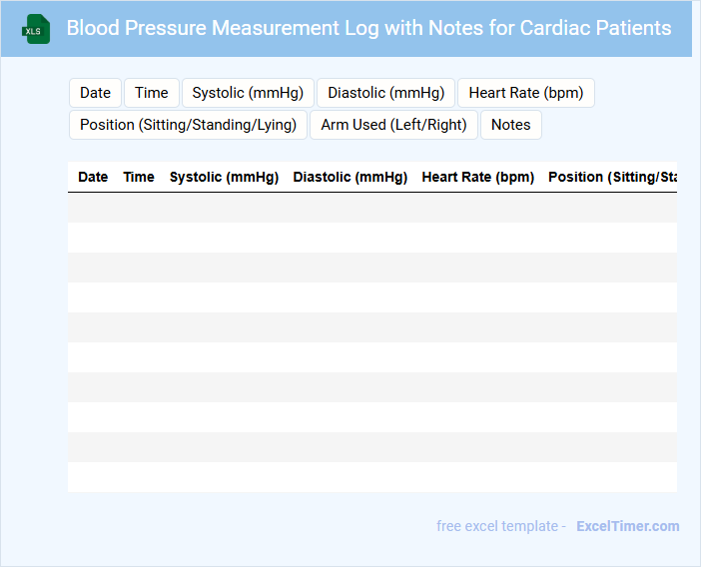The image size is (701, 567).
Task: Click the 'free excel template' footer text
Action: [500, 526]
